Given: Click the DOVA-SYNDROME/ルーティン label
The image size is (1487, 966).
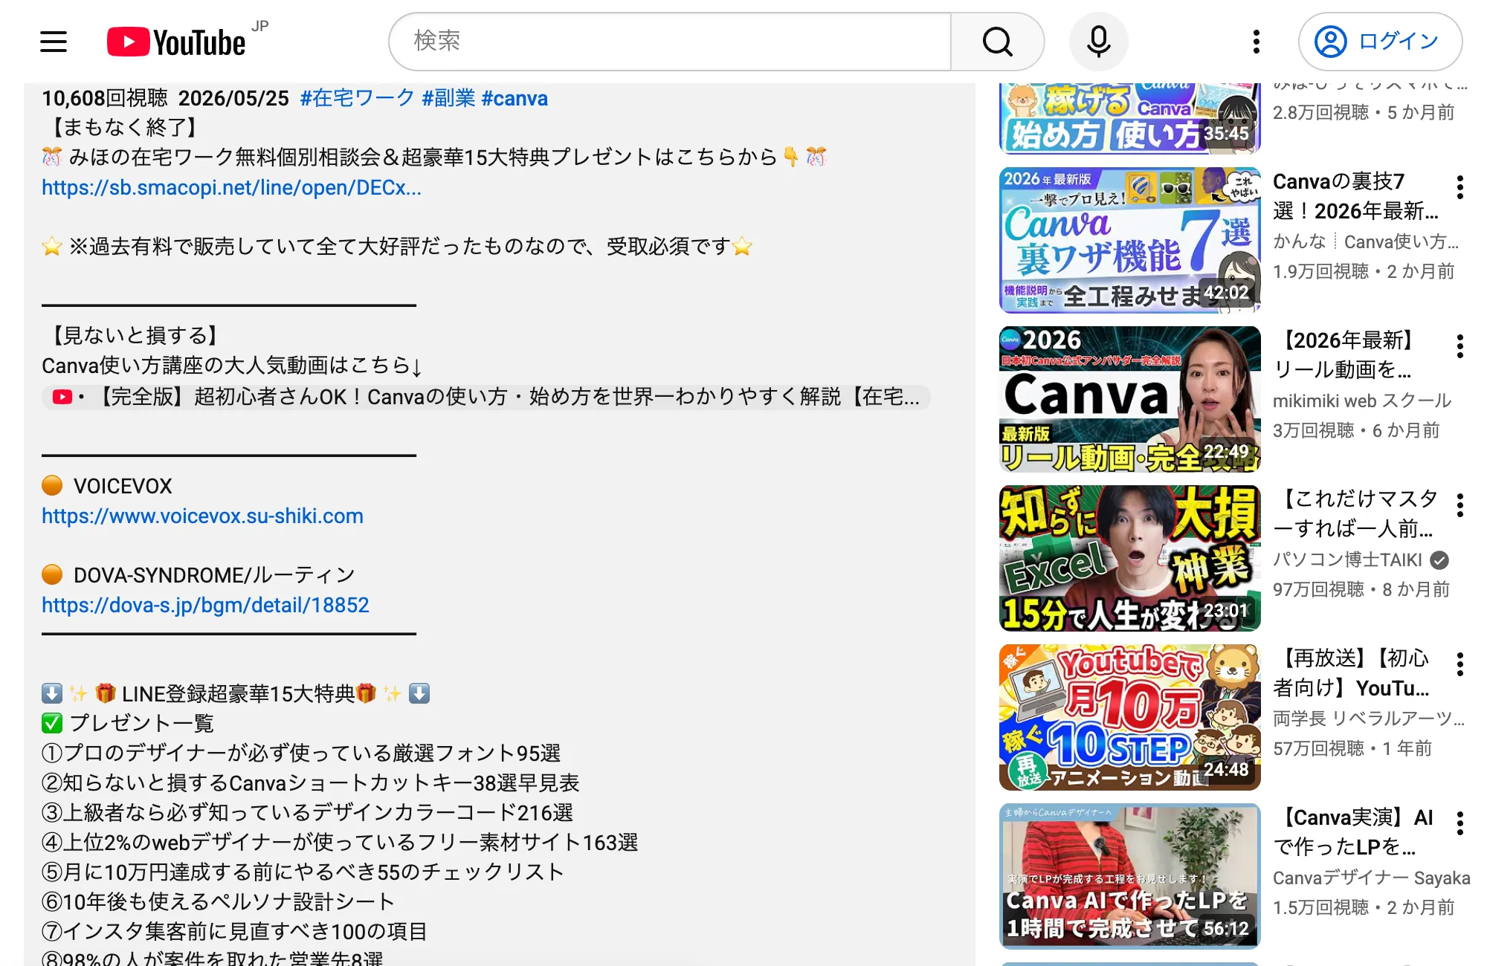Looking at the screenshot, I should coord(214,575).
